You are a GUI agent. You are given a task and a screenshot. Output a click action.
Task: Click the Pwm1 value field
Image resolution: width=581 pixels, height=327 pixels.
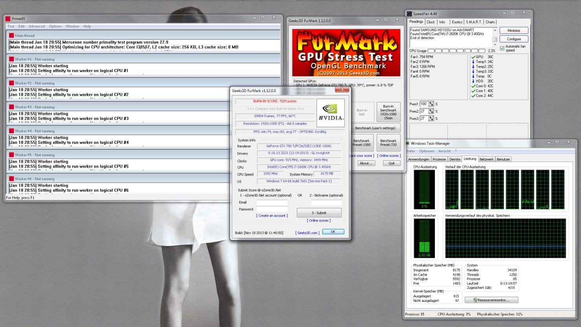[x=424, y=104]
